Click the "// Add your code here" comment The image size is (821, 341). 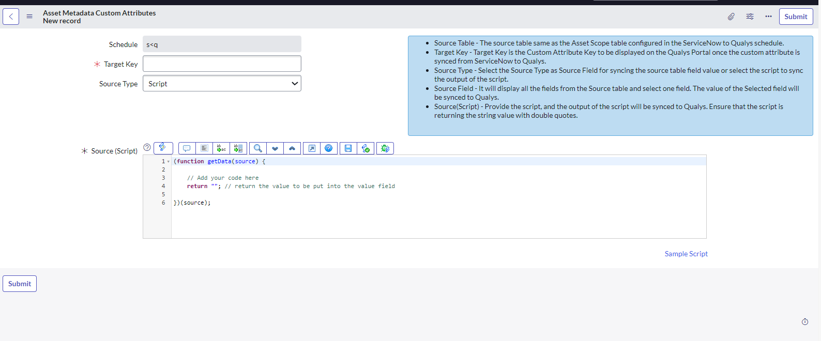(x=223, y=178)
